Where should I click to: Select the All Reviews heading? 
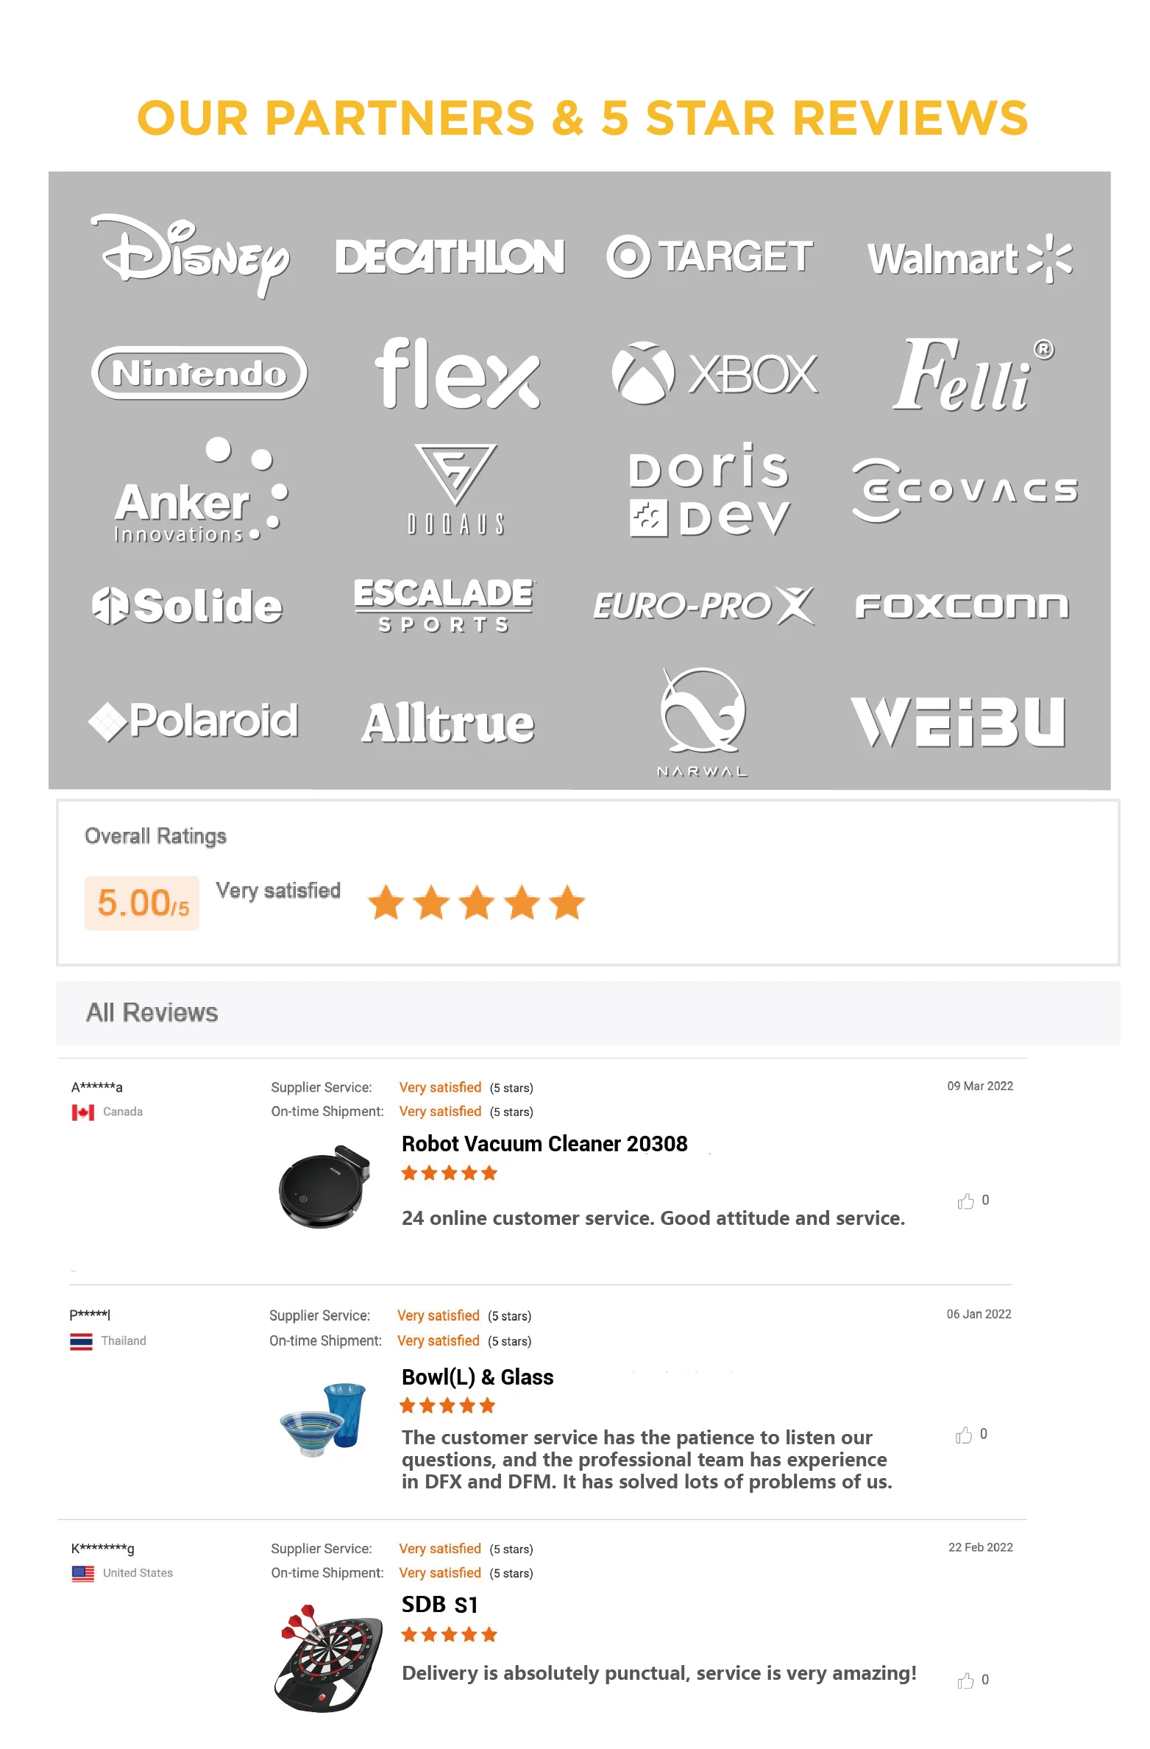[152, 1013]
